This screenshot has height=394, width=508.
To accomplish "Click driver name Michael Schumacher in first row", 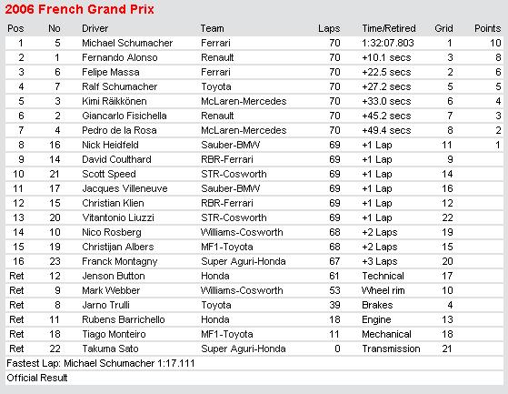I will [127, 43].
